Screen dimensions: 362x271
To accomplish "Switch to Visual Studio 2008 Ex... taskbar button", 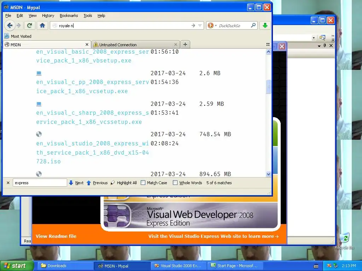I will tap(179, 266).
